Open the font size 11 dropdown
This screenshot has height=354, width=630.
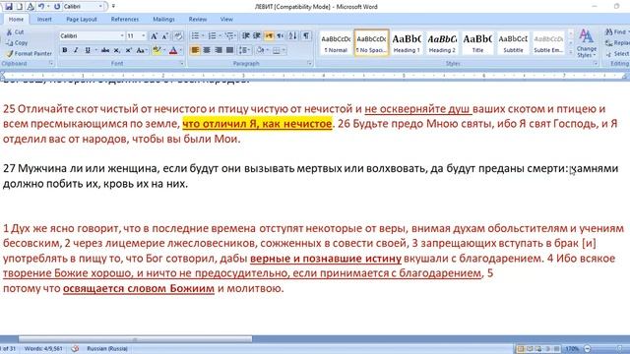tap(144, 36)
